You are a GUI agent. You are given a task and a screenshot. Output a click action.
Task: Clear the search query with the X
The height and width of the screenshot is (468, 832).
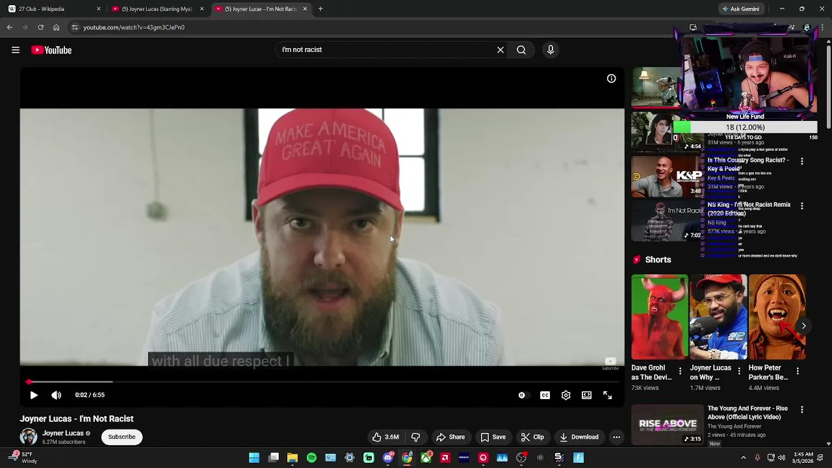coord(500,49)
